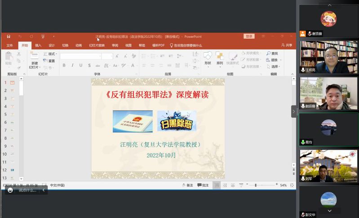
Task: Collapse the participant video panel arrow
Action: (x=294, y=111)
